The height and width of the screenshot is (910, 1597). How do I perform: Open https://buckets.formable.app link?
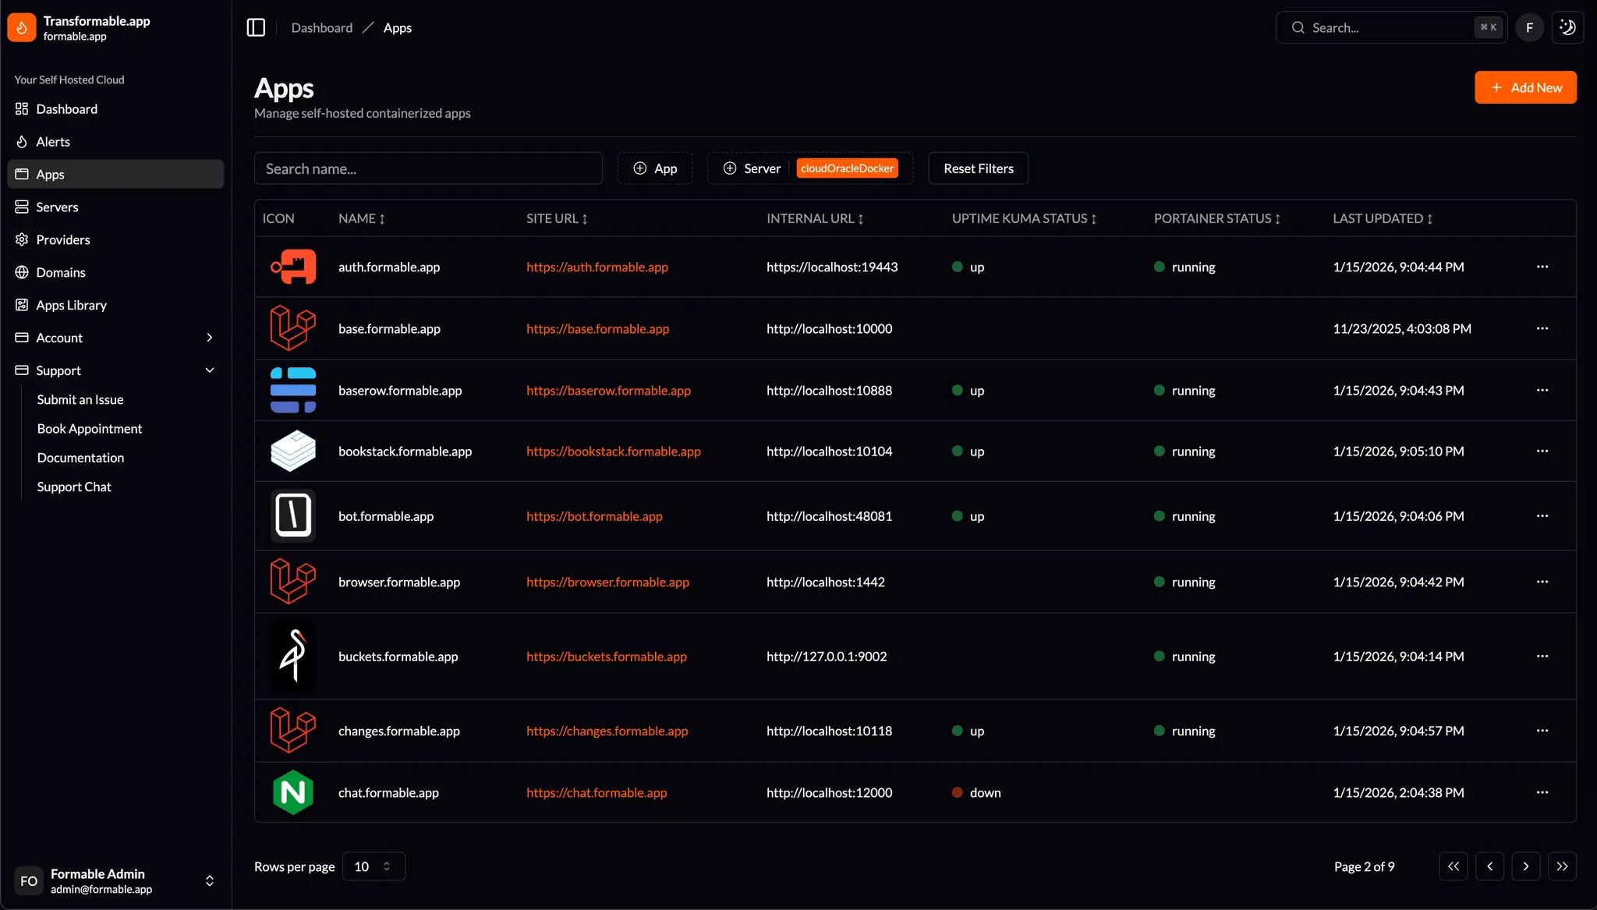(x=607, y=657)
